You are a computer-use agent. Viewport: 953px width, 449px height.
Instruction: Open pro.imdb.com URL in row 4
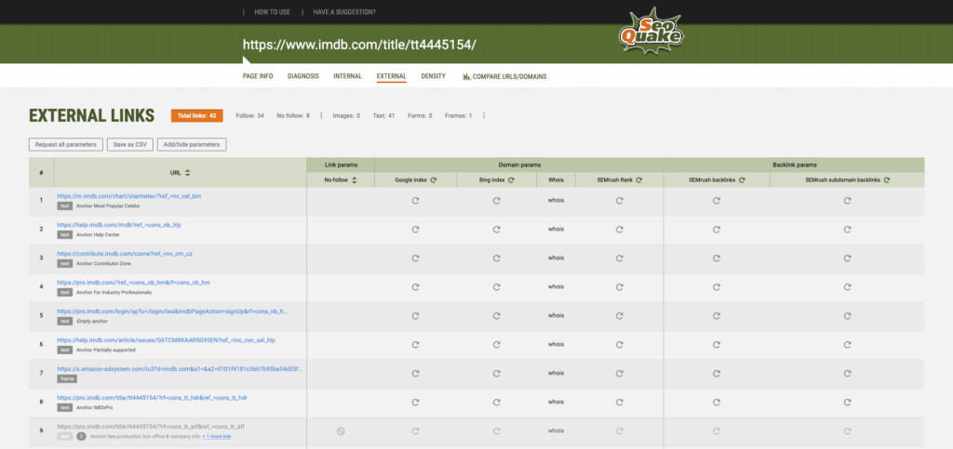(134, 283)
